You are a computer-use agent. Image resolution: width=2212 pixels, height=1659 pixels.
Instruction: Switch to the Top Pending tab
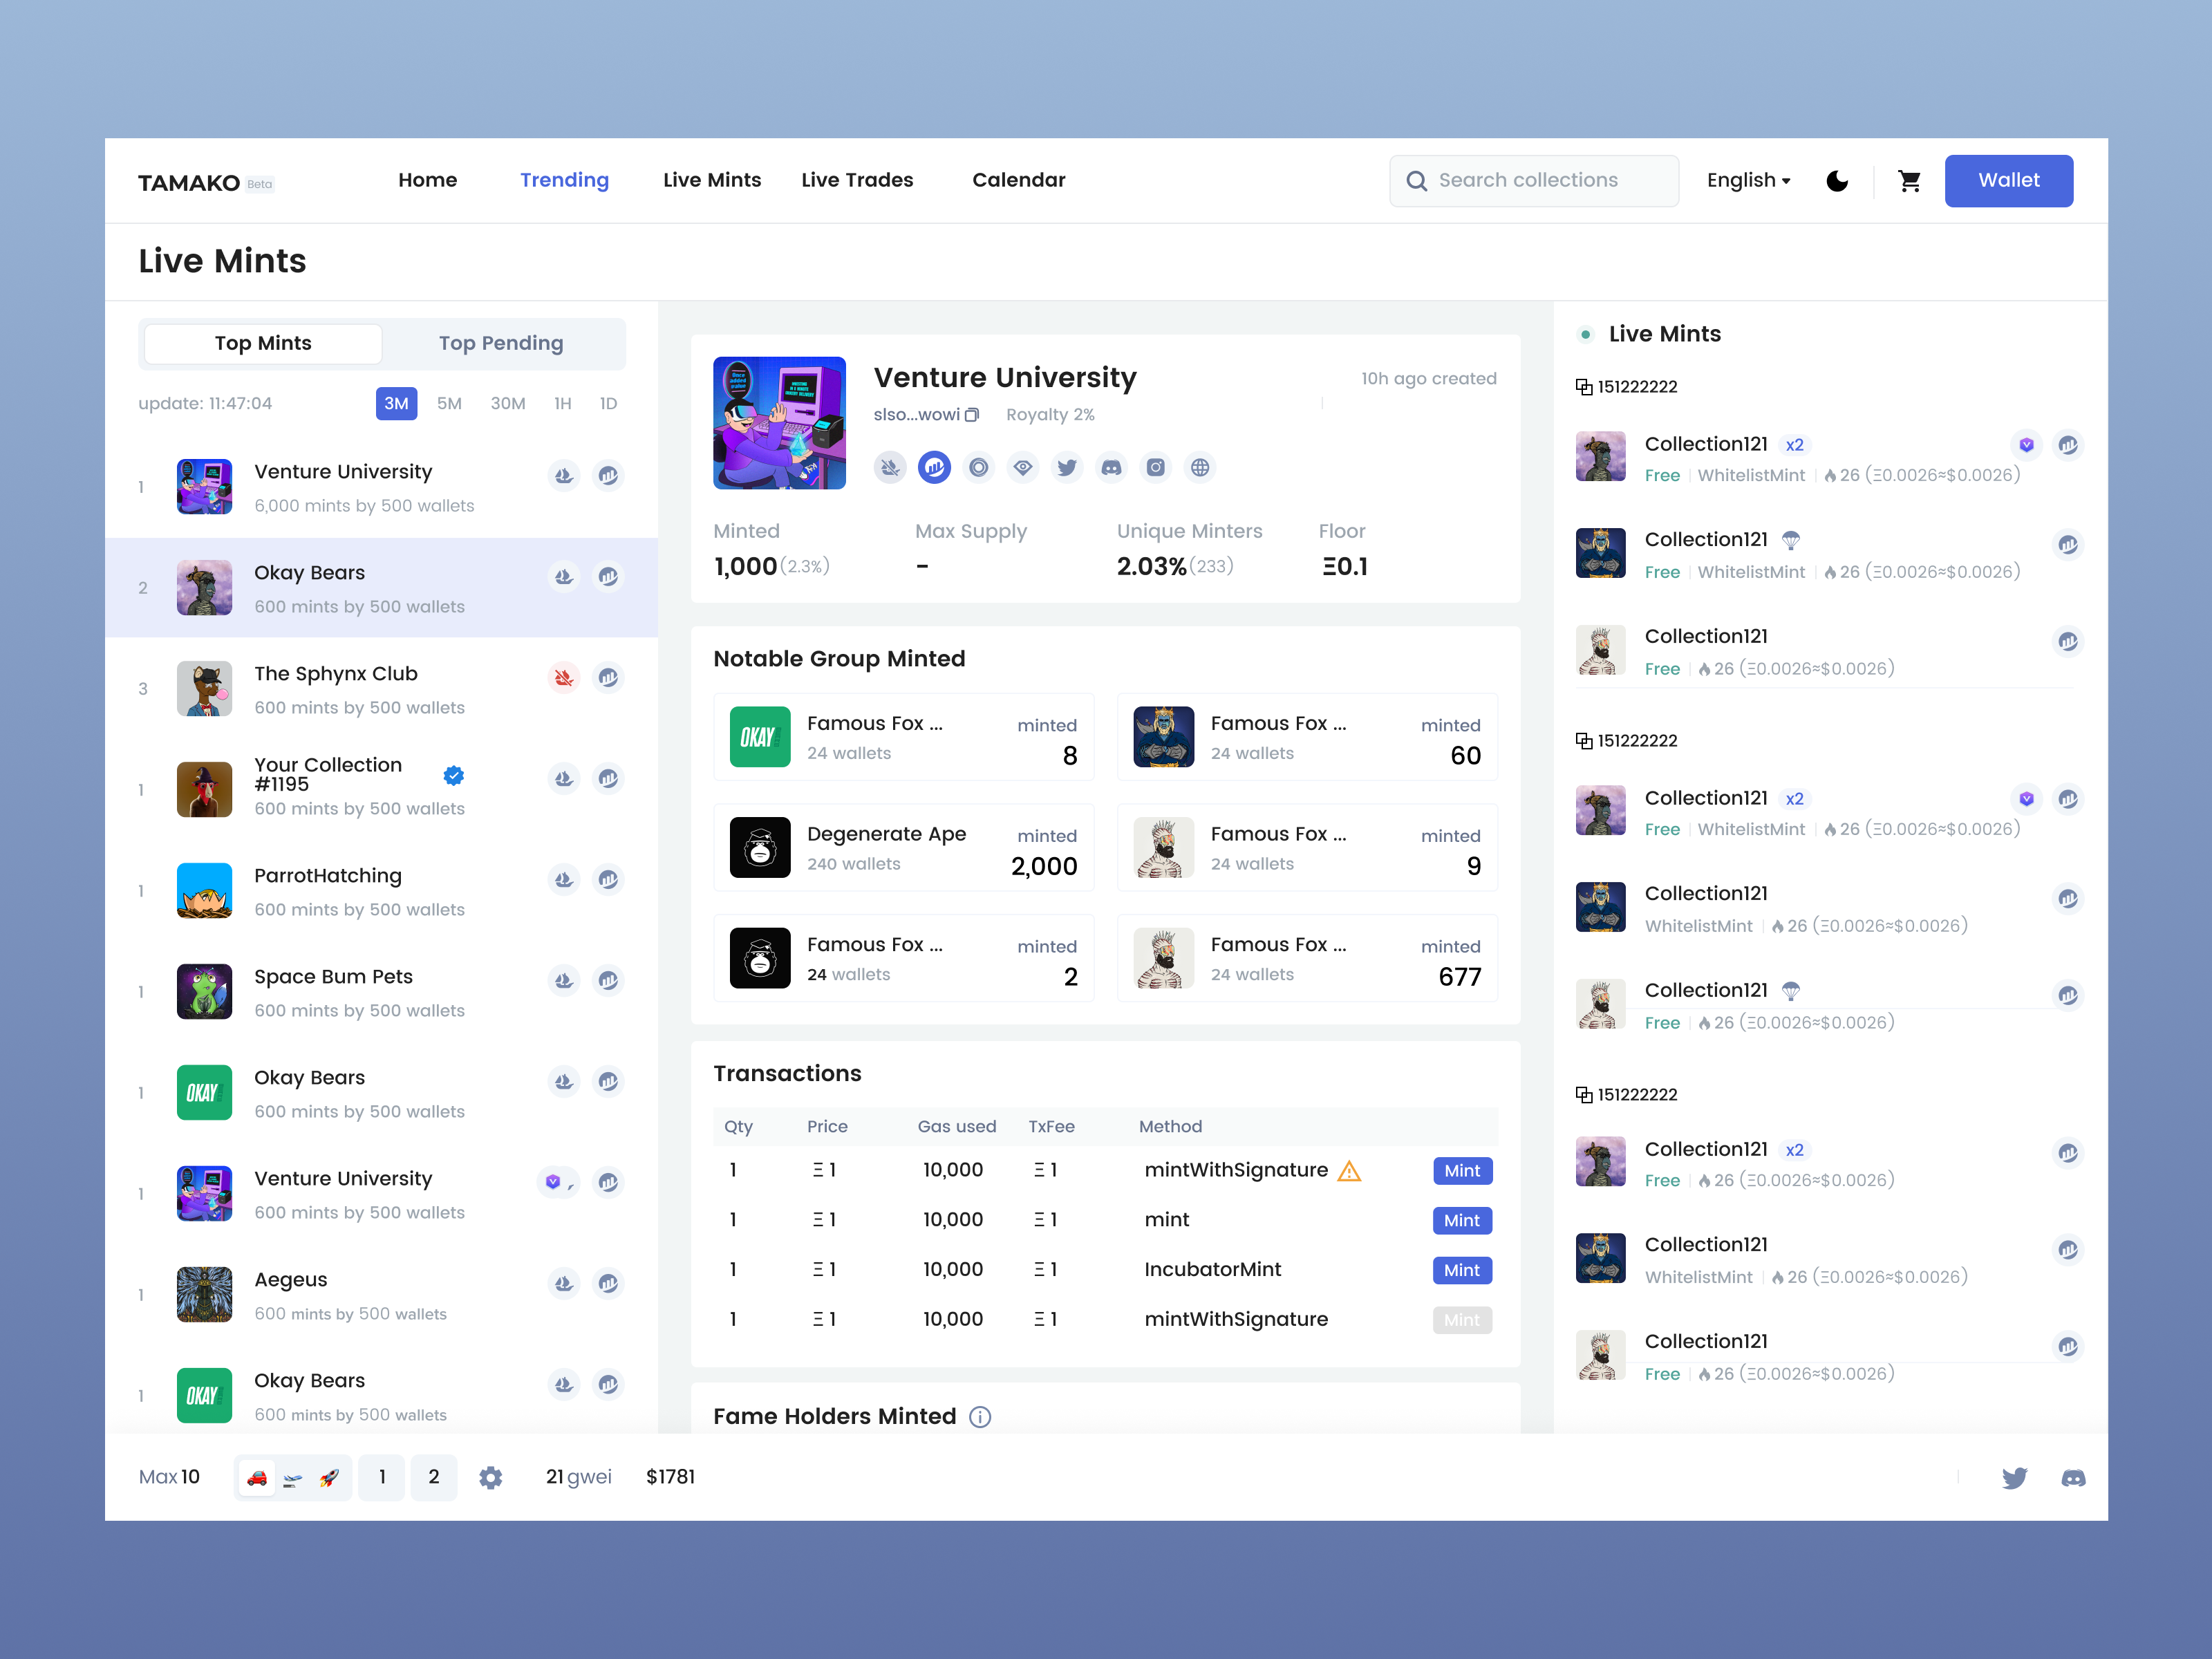(501, 343)
